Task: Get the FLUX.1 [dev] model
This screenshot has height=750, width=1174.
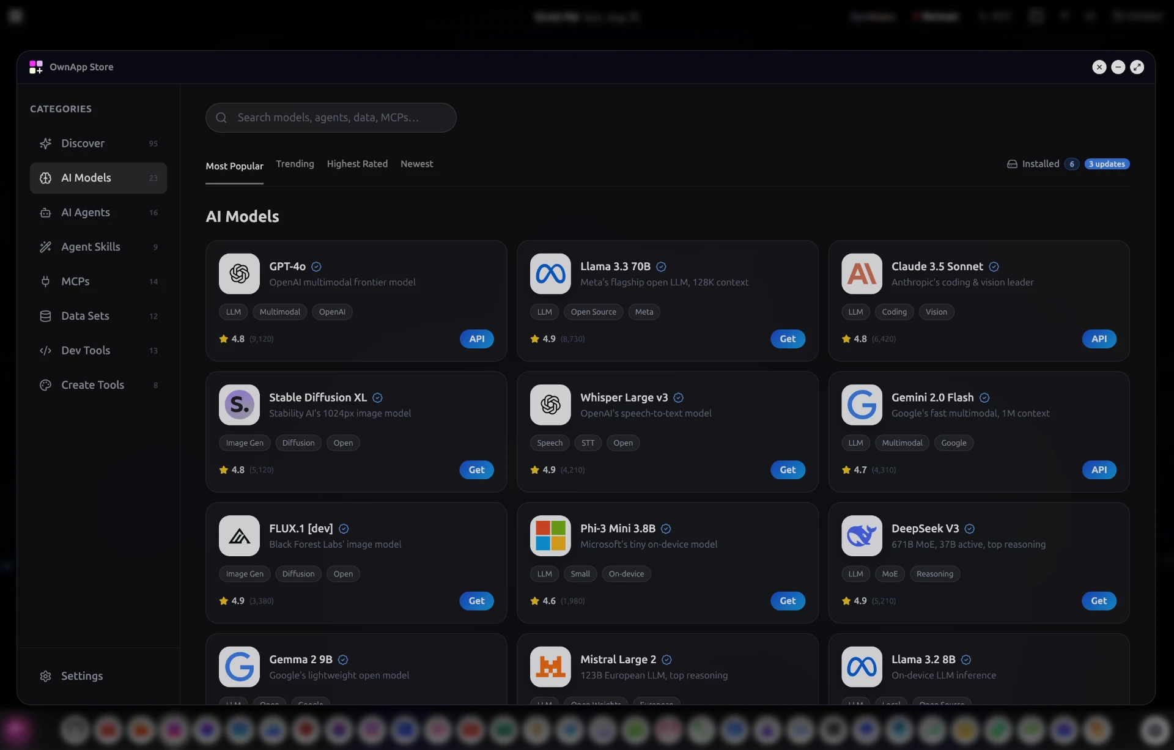Action: click(x=476, y=601)
